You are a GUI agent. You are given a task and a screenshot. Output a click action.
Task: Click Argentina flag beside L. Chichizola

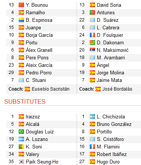(92, 117)
